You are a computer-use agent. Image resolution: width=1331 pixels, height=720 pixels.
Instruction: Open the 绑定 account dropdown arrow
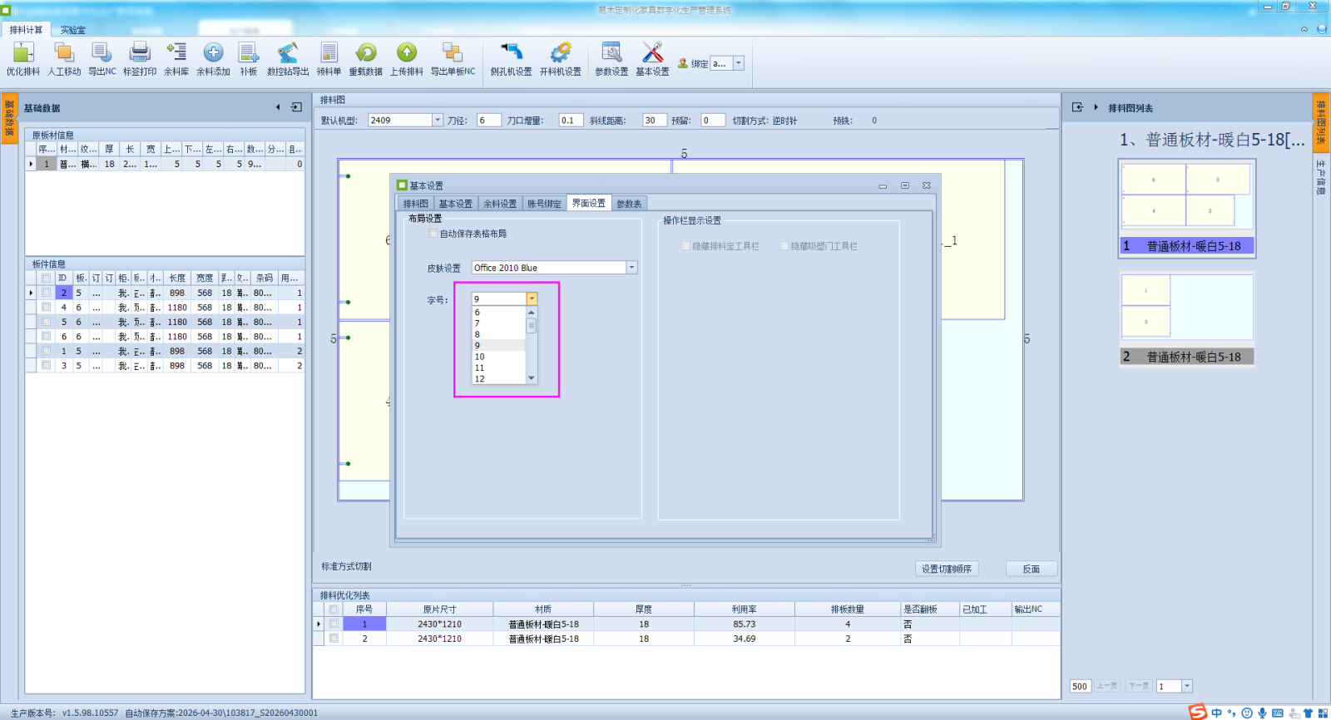(x=738, y=63)
